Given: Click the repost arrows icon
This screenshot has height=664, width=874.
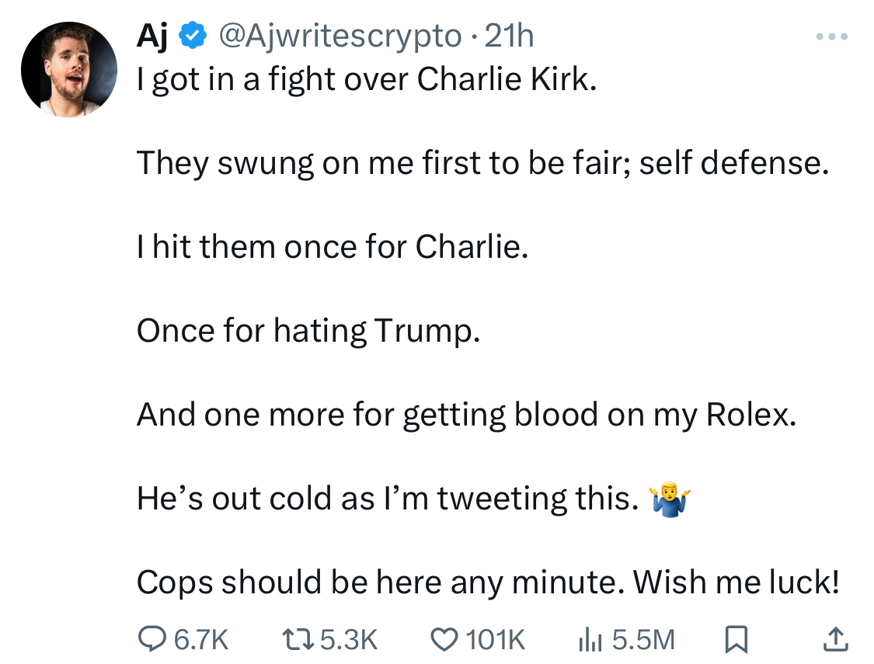Looking at the screenshot, I should pos(298,639).
